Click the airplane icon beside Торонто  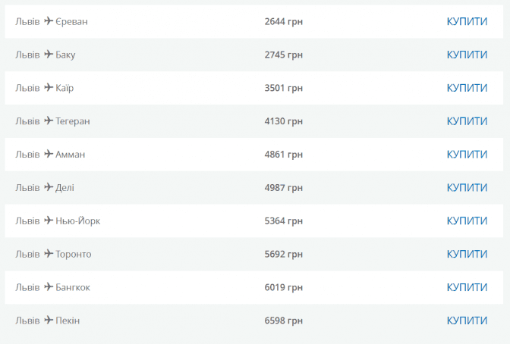(x=49, y=254)
